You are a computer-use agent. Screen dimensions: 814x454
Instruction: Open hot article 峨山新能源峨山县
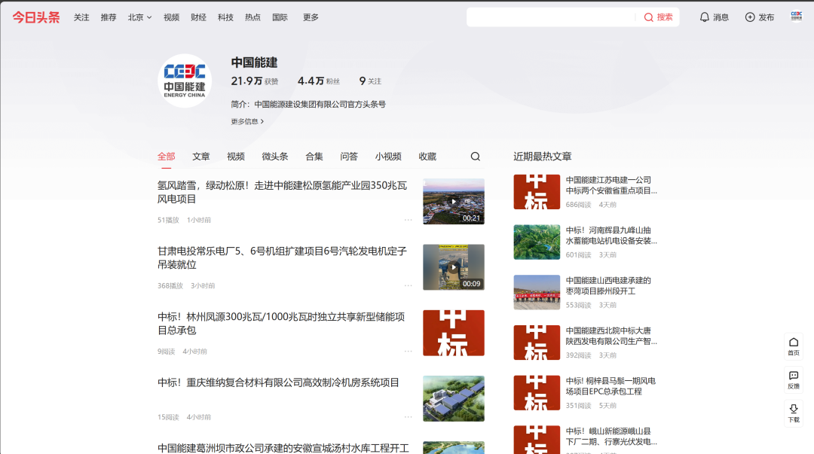coord(611,436)
